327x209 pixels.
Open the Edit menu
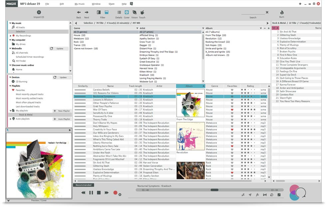pos(62,4)
